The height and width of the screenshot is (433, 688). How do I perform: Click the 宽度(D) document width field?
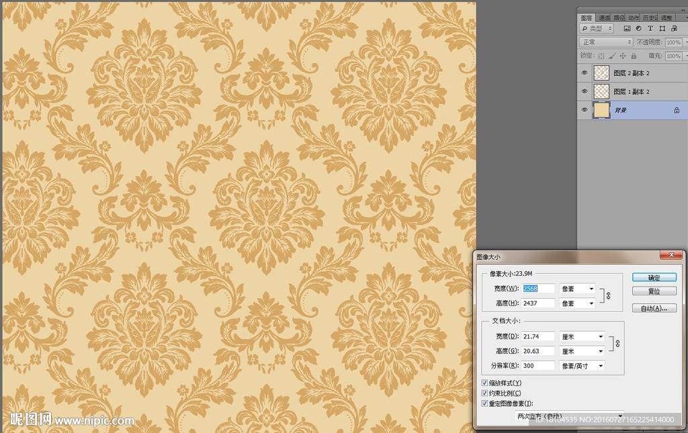[538, 336]
